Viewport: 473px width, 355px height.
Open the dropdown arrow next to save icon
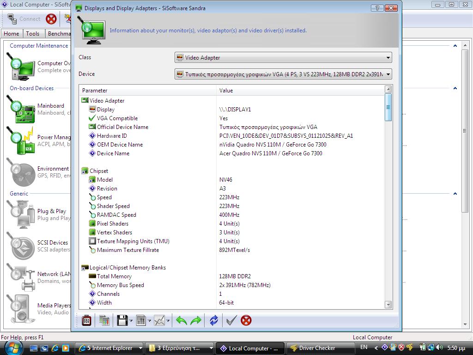(131, 321)
